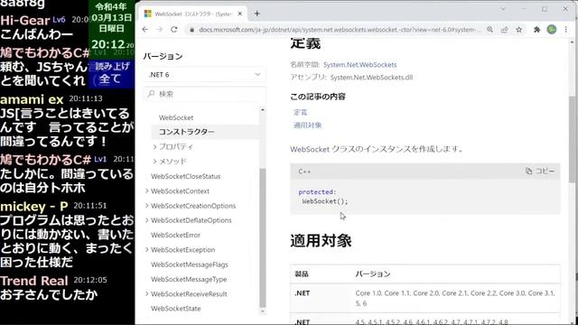Open the zoom magnifier icon in address bar
The height and width of the screenshot is (325, 578).
tap(489, 30)
